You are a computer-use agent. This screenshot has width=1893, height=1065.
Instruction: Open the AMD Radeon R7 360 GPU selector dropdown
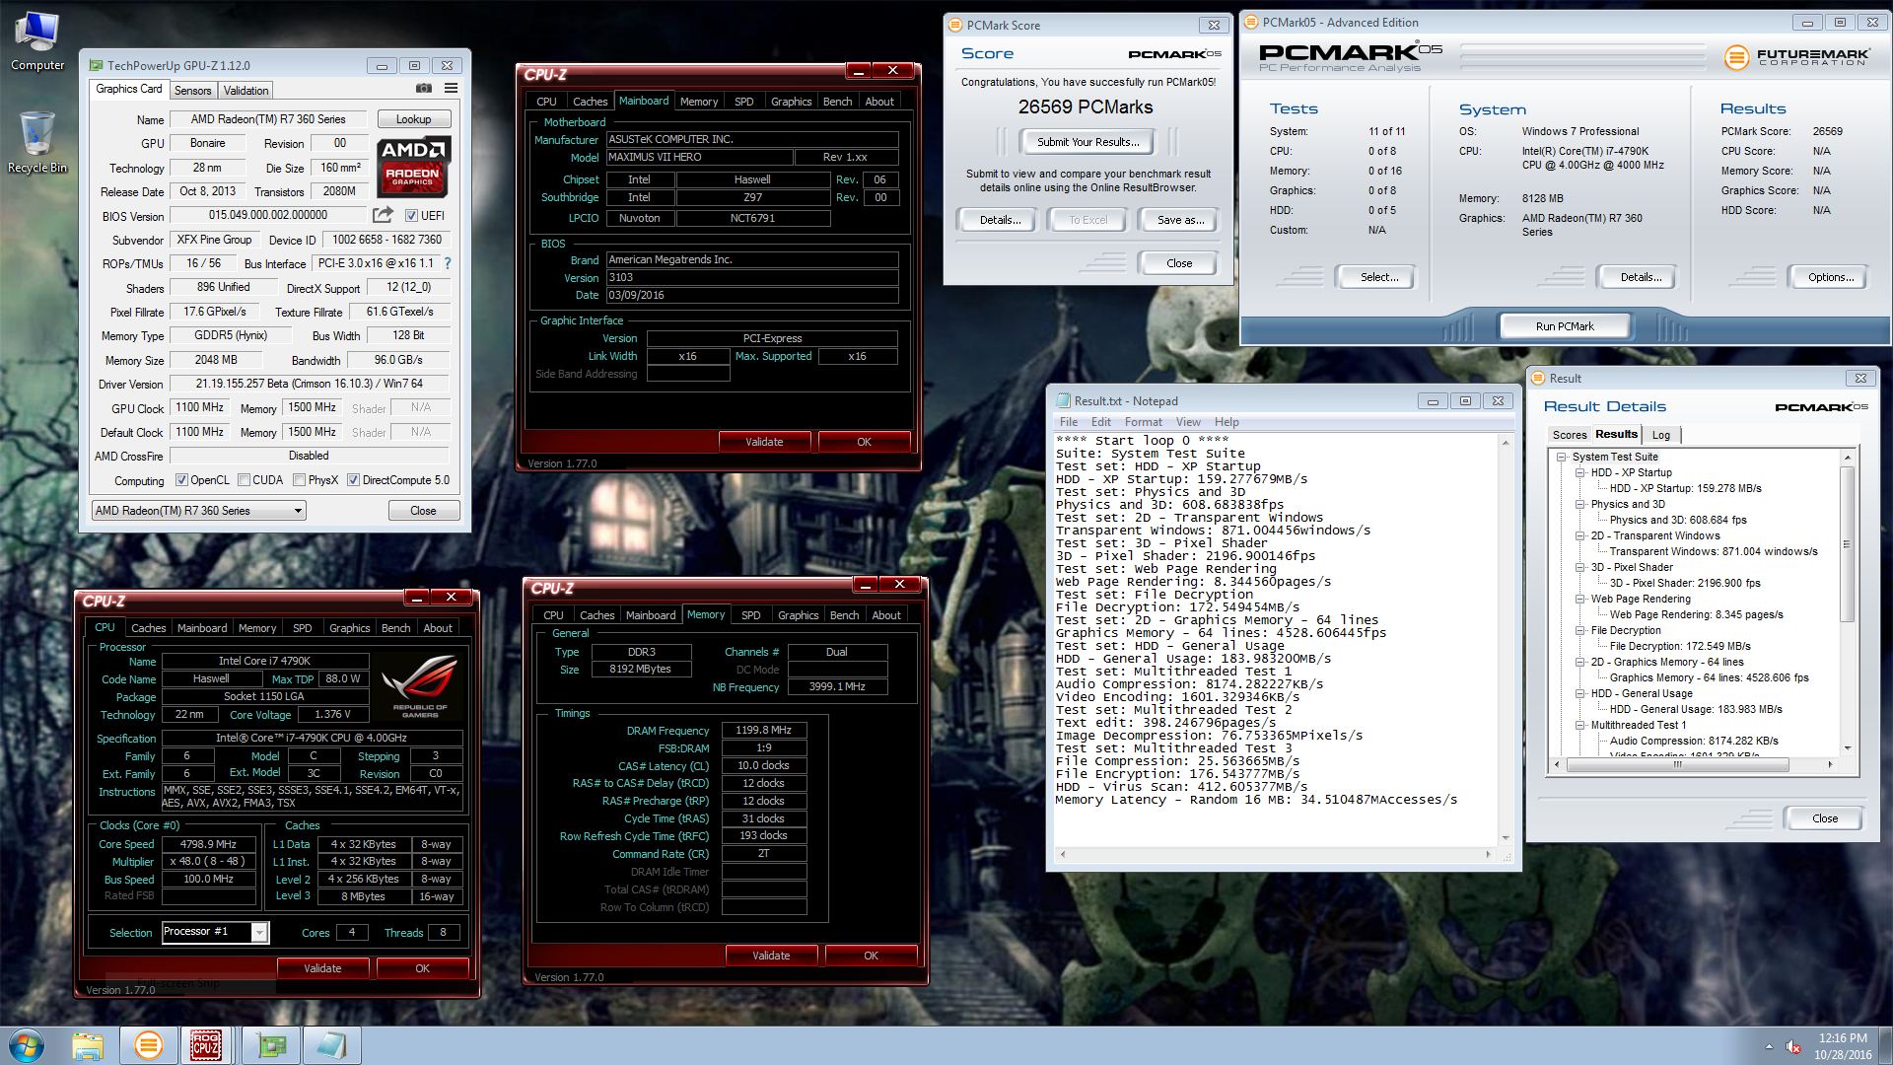(x=199, y=511)
